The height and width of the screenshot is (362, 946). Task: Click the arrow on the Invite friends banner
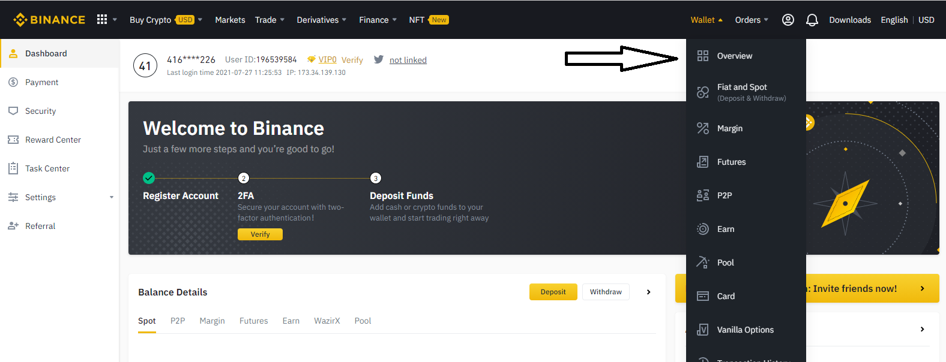(x=923, y=288)
